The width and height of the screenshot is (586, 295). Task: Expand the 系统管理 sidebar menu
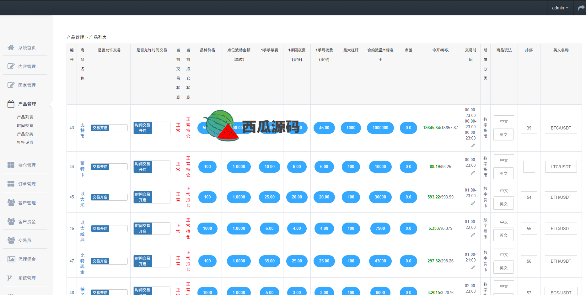pos(25,278)
